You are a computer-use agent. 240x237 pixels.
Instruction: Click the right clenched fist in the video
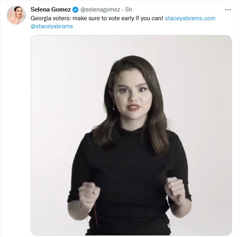pos(176,189)
